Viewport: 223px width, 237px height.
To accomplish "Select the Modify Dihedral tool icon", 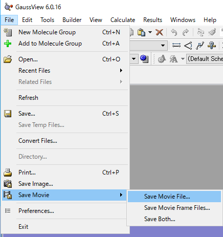I will coord(200,46).
